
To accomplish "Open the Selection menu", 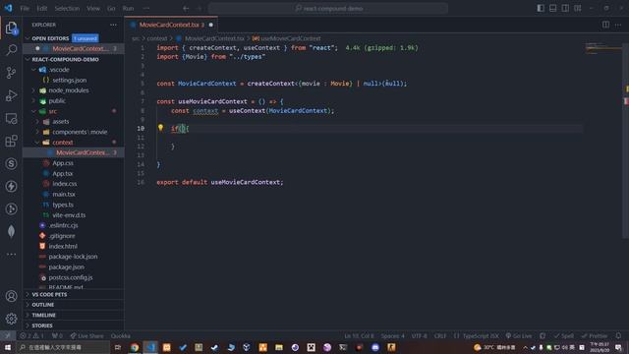I will [x=67, y=8].
